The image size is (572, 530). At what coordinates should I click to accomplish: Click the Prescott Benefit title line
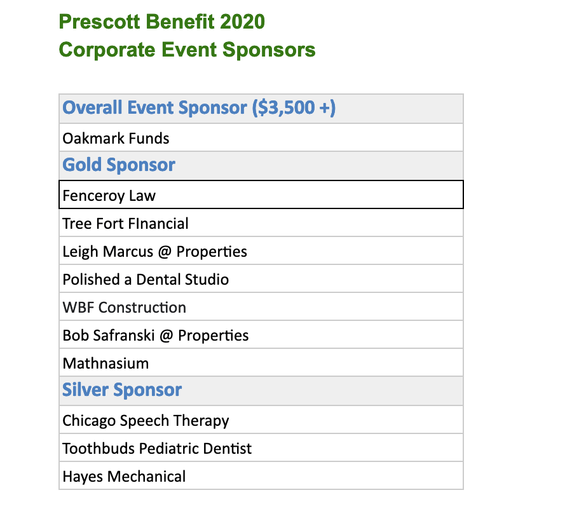point(161,22)
